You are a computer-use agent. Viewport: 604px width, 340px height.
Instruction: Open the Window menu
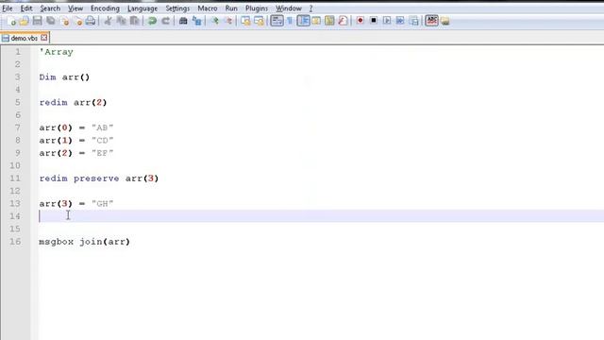tap(289, 8)
